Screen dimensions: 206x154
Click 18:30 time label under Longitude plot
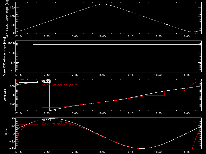point(158,113)
